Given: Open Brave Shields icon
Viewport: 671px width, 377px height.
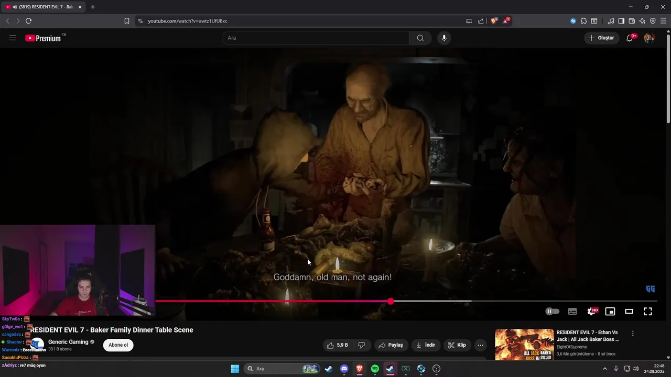Looking at the screenshot, I should click(494, 21).
